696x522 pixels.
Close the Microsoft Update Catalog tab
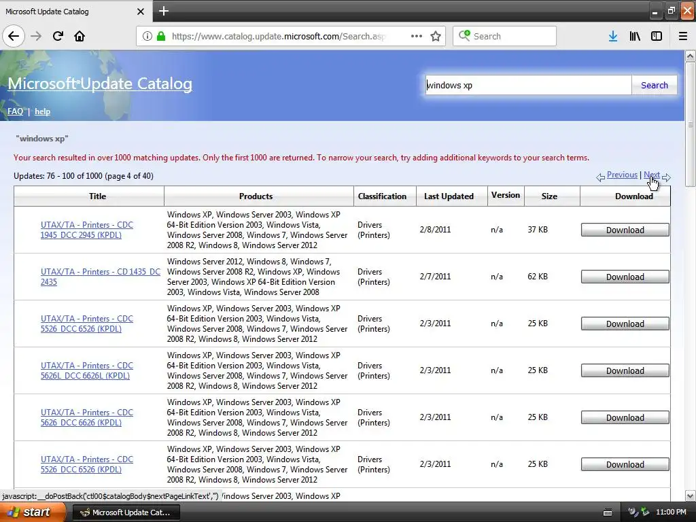[141, 12]
